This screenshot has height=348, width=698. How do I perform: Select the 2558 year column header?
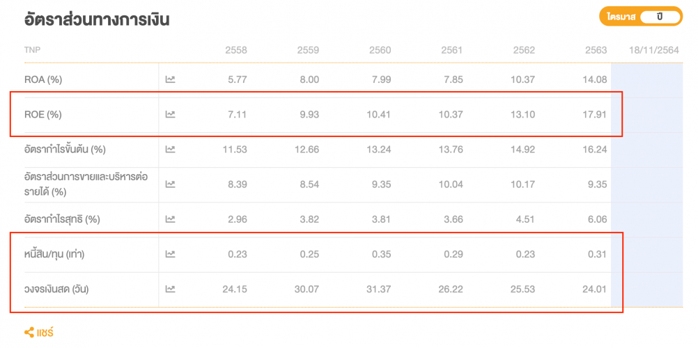coord(235,50)
